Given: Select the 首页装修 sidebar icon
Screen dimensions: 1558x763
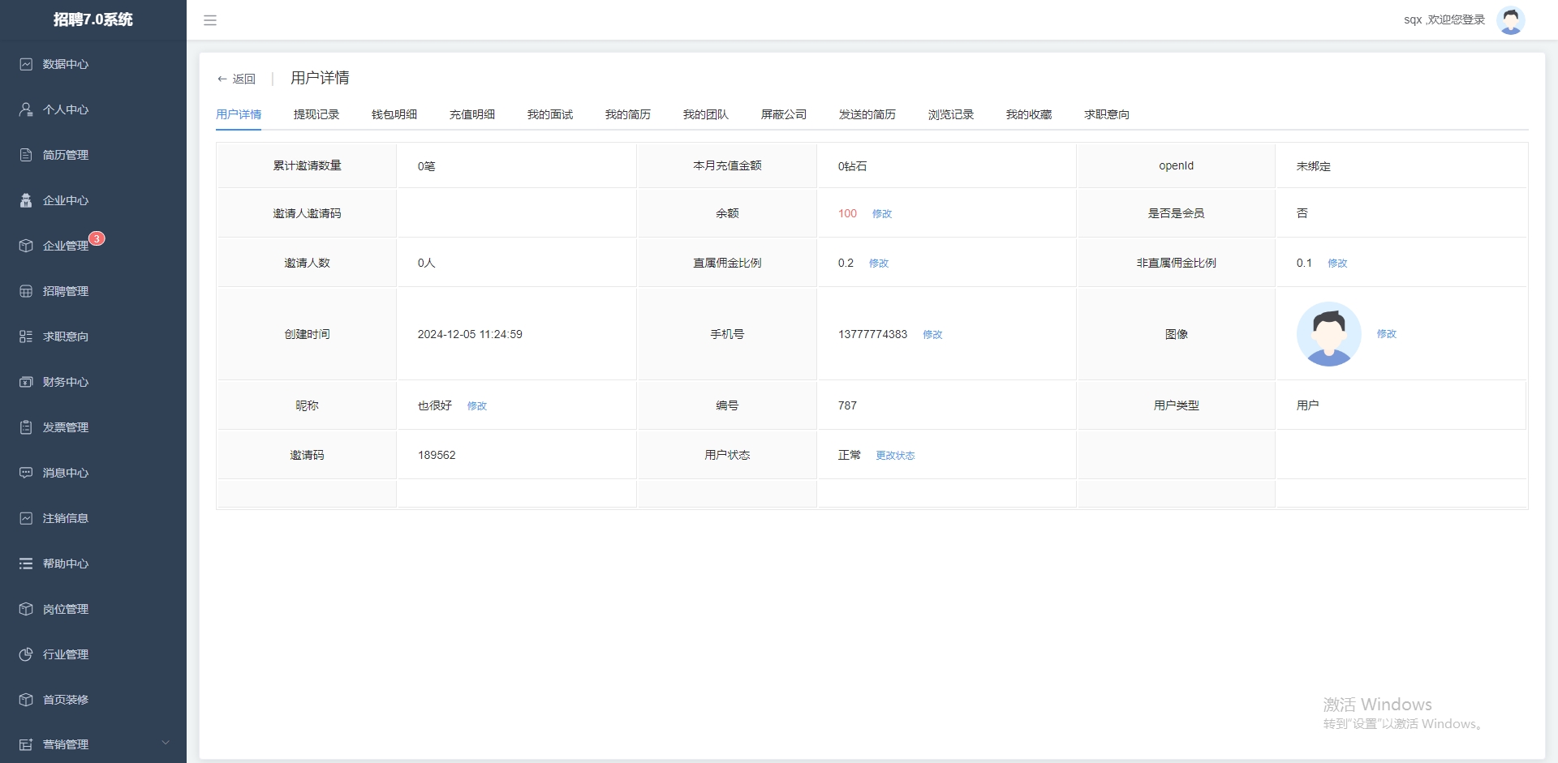Looking at the screenshot, I should tap(27, 700).
